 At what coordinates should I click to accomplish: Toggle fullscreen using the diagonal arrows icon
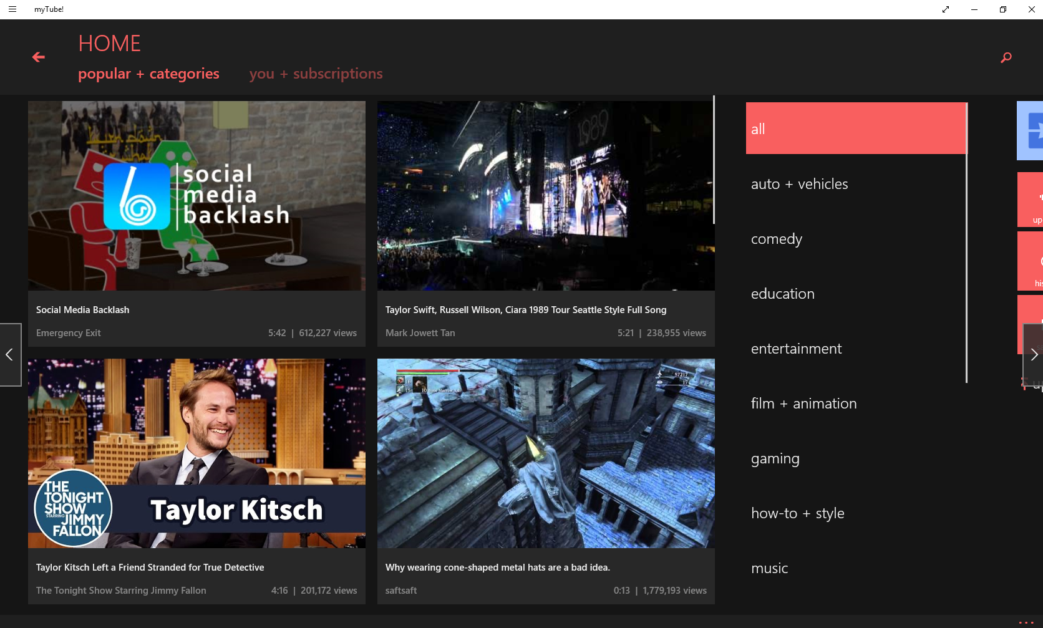(946, 9)
